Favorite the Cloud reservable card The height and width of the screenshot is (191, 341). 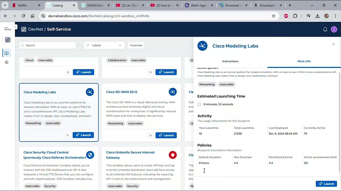pyautogui.click(x=68, y=72)
